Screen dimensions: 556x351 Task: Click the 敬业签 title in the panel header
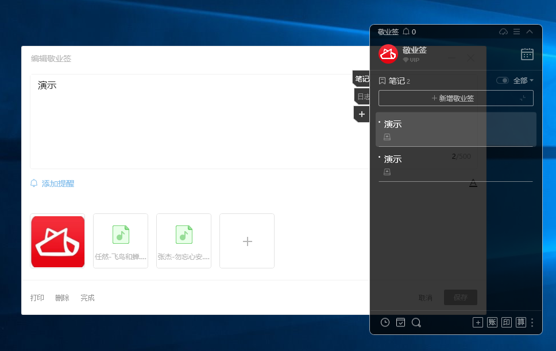(388, 32)
